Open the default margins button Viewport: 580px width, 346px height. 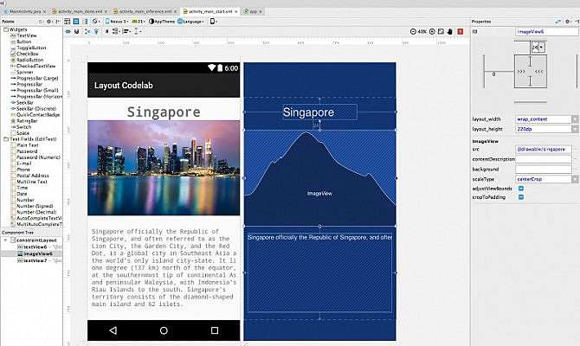tap(106, 31)
